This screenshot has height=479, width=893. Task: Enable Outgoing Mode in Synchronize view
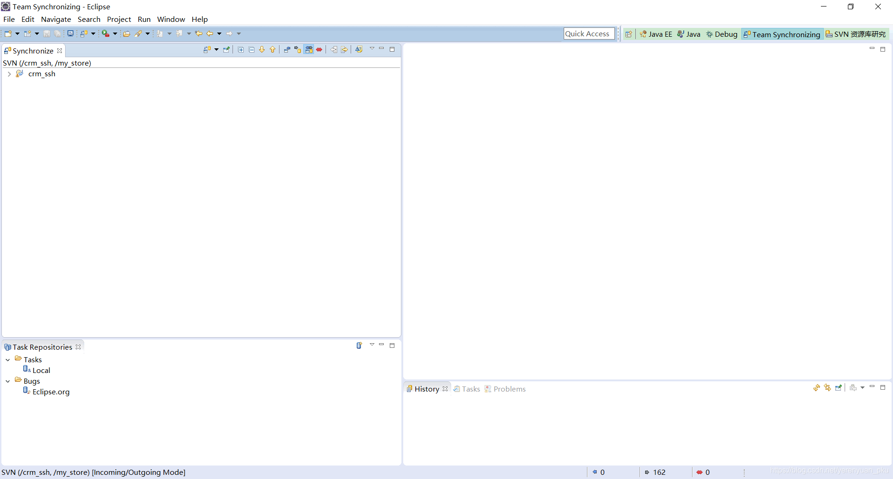[x=298, y=50]
